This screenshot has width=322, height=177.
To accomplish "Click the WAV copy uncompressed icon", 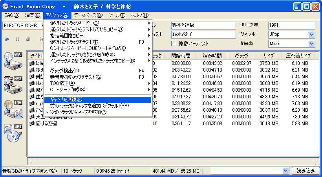I will click(13, 61).
